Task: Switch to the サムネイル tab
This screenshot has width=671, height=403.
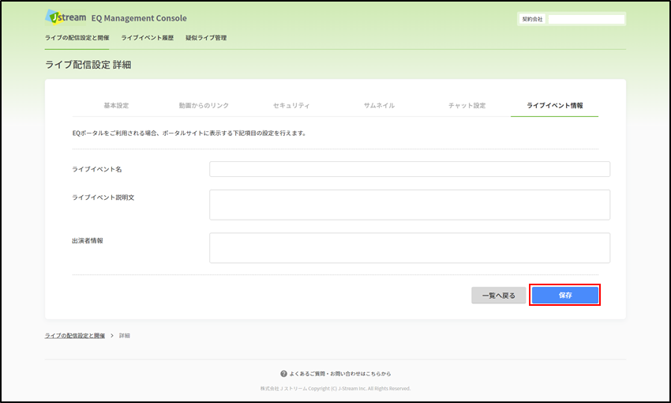Action: [x=379, y=105]
